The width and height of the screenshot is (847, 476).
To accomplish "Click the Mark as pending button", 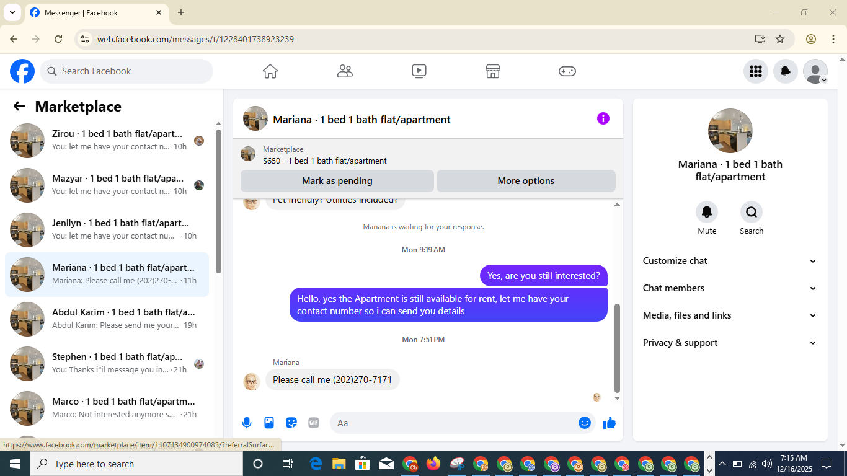I will pyautogui.click(x=337, y=181).
